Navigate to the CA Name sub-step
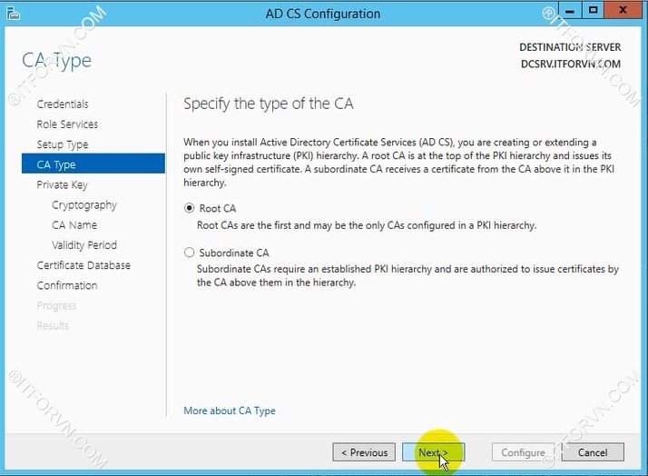Viewport: 648px width, 476px height. [74, 225]
